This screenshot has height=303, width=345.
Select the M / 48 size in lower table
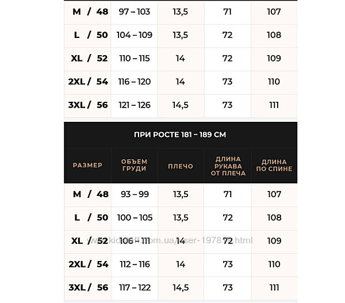pyautogui.click(x=87, y=194)
